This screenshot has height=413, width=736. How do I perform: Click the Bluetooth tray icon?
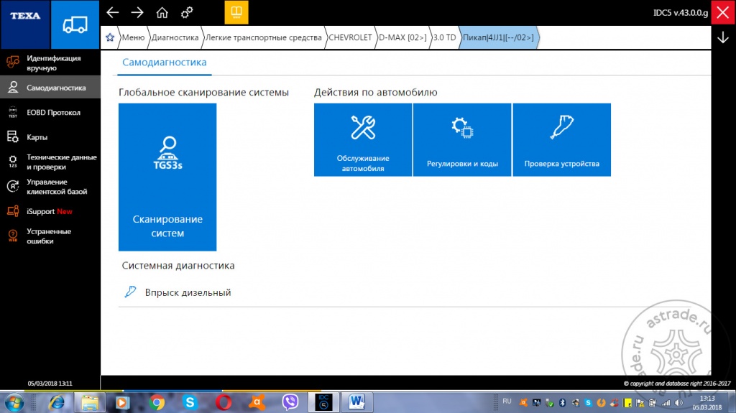click(x=562, y=403)
